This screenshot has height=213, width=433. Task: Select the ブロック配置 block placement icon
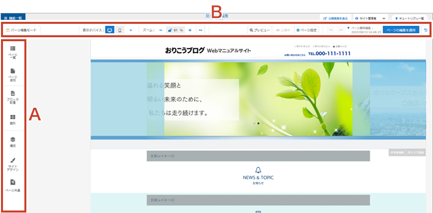tap(13, 96)
